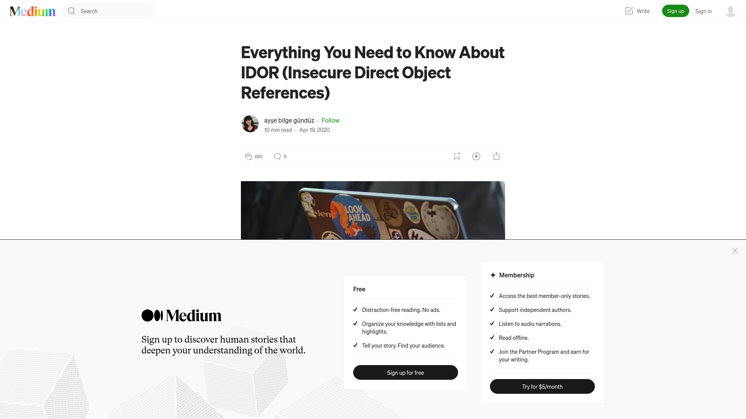The height and width of the screenshot is (419, 746).
Task: Click the save/bookmark icon
Action: pos(457,156)
